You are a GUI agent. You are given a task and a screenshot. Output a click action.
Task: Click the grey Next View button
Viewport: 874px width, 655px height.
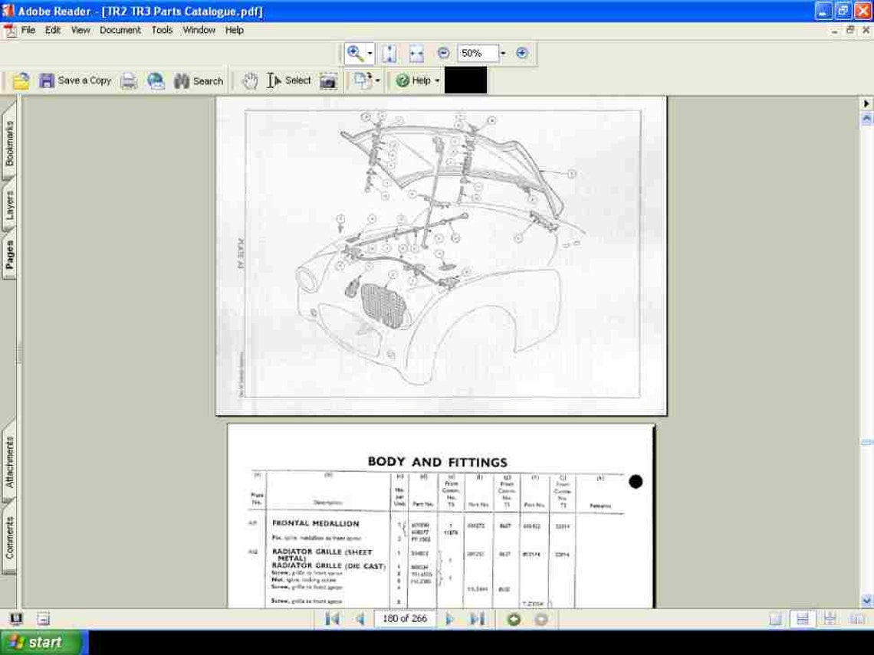541,619
